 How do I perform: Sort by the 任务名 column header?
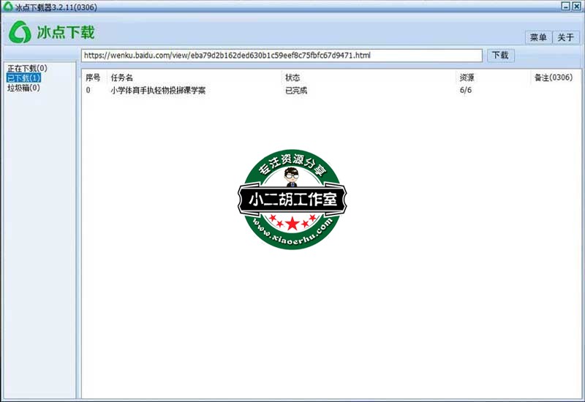(x=121, y=77)
